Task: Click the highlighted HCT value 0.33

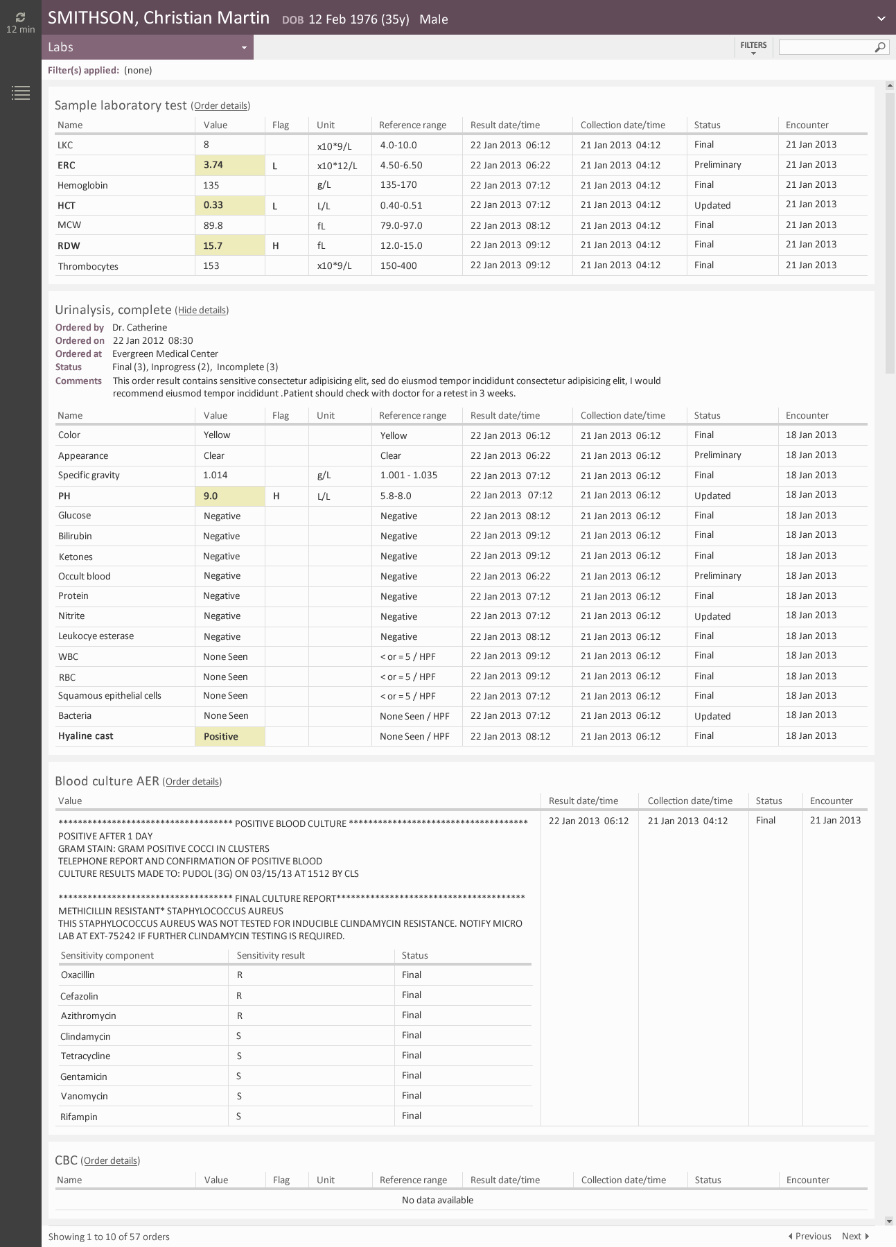Action: point(230,205)
